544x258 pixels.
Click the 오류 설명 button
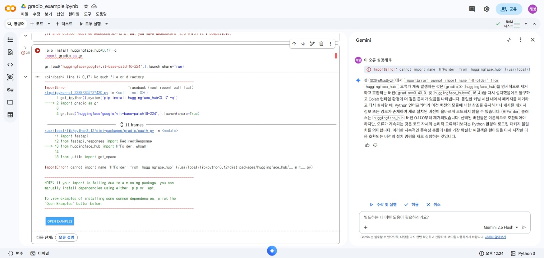click(67, 237)
